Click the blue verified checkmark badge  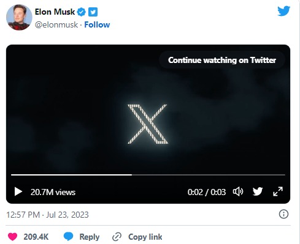pos(81,12)
